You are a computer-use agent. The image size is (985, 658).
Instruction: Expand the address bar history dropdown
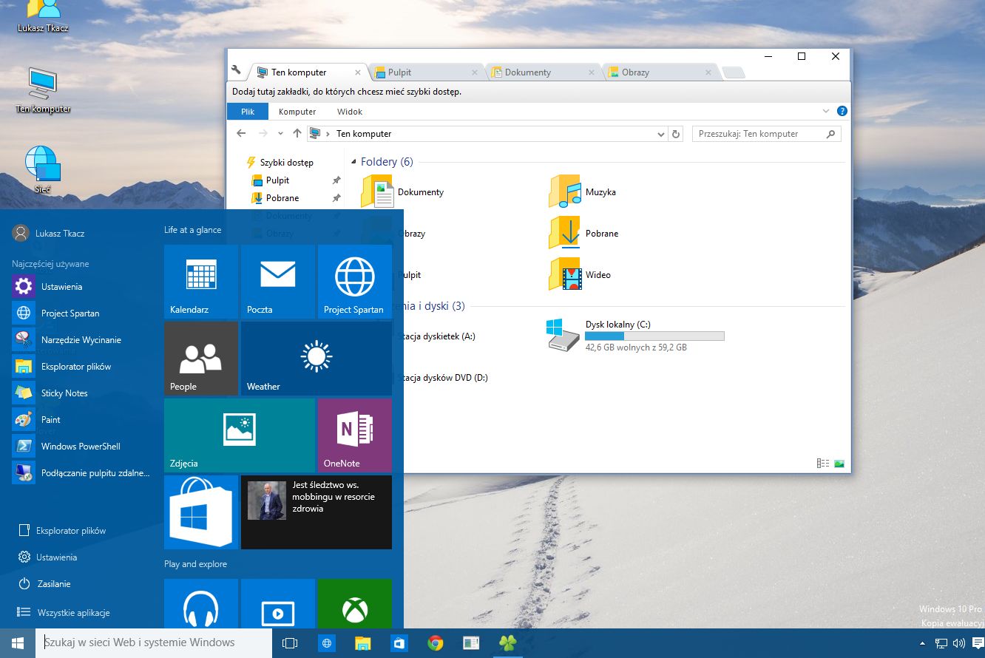tap(661, 134)
